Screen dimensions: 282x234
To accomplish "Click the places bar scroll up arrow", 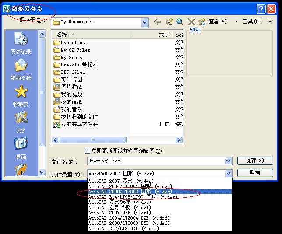I will click(42, 34).
